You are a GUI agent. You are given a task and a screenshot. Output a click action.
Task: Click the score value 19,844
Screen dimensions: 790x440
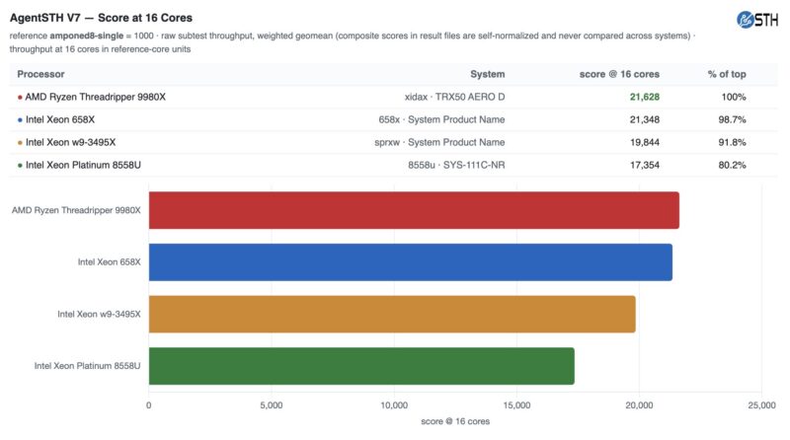(645, 142)
